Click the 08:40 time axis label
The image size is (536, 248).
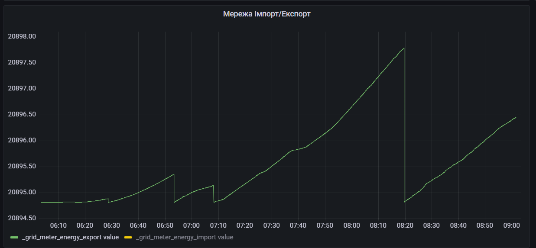(458, 225)
